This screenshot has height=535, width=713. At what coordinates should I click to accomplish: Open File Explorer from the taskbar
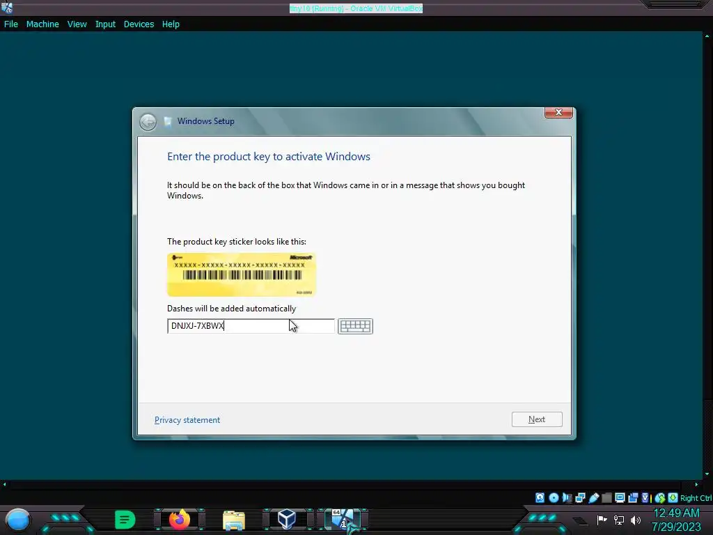click(x=234, y=520)
